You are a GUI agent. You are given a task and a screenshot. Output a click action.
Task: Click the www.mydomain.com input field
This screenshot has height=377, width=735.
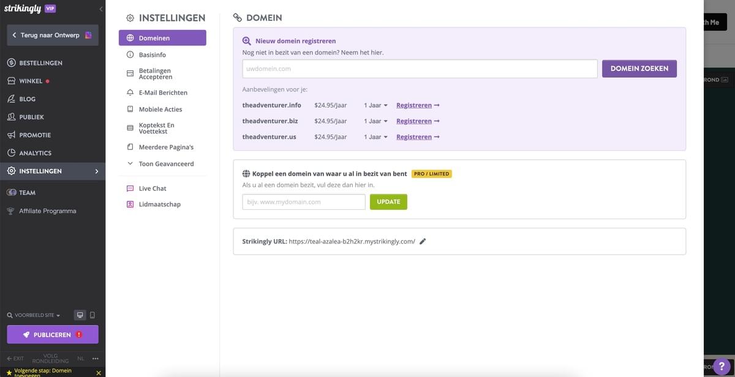304,202
